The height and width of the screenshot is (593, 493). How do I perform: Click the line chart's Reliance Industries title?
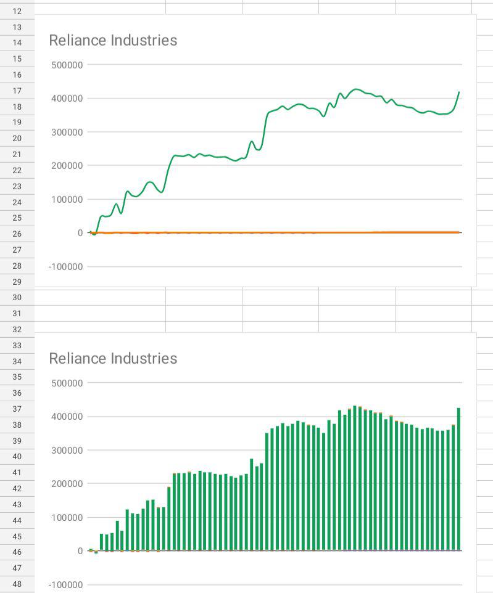tap(113, 40)
